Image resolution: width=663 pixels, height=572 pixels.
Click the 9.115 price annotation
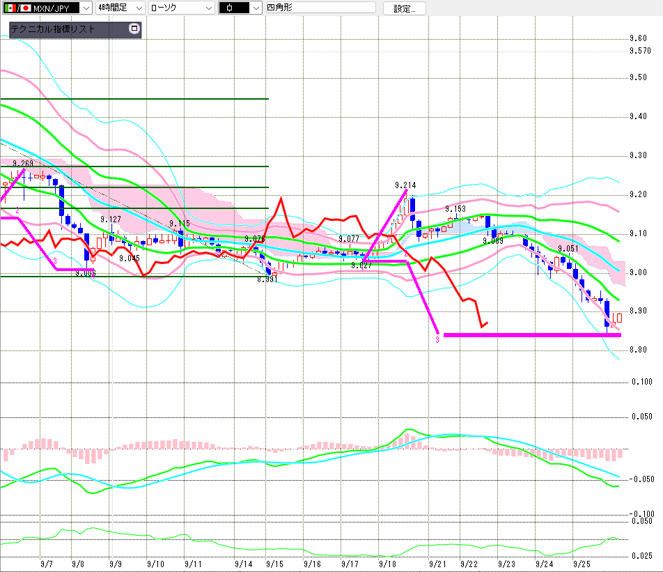click(x=180, y=224)
